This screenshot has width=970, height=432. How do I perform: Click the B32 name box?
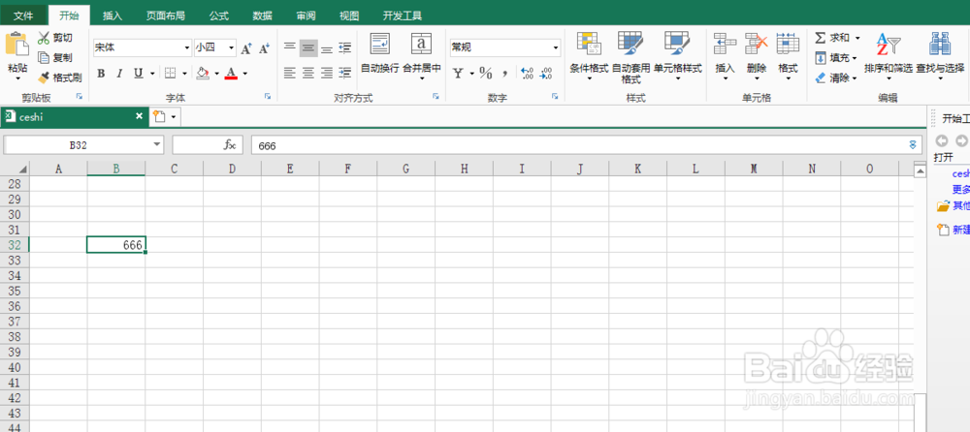tap(82, 145)
